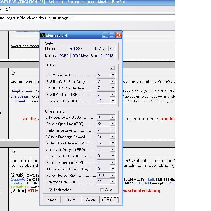This screenshot has width=211, height=211.
Task: Uncheck the Lock mchbar checkbox
Action: point(50,190)
